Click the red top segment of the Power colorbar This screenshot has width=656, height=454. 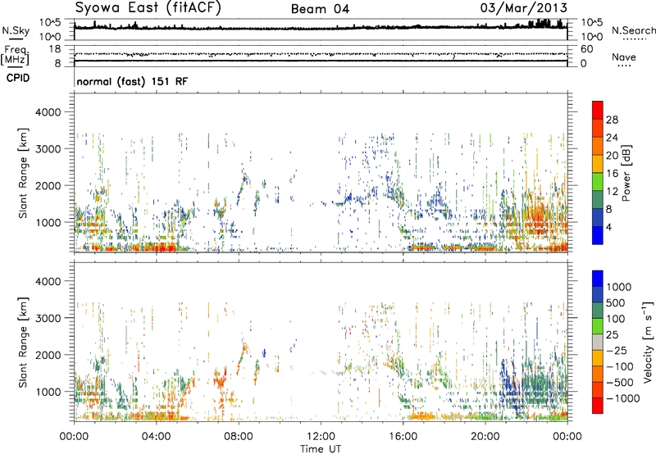click(x=598, y=110)
